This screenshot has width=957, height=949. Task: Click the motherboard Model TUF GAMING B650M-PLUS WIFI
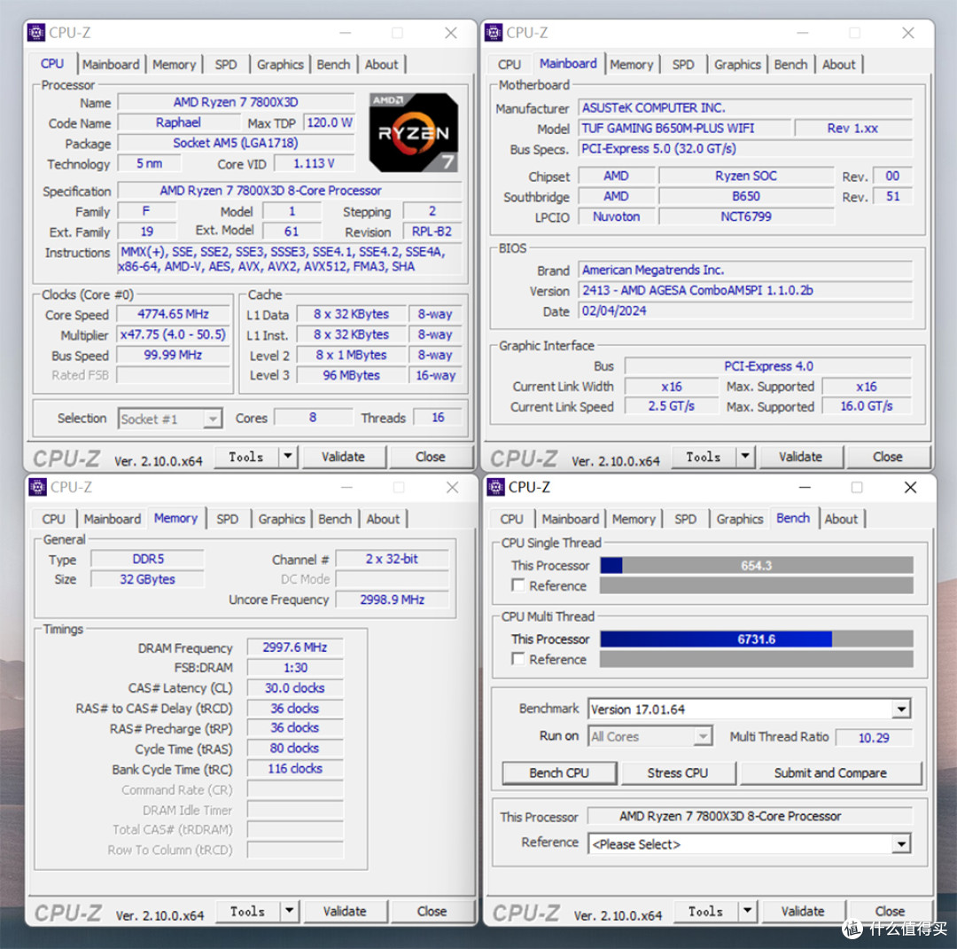click(x=684, y=128)
